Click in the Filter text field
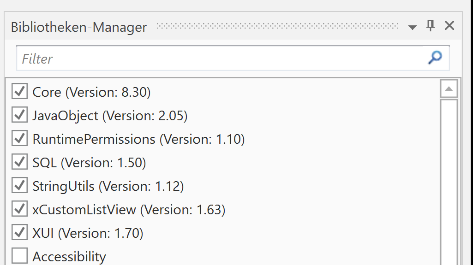 pos(222,59)
